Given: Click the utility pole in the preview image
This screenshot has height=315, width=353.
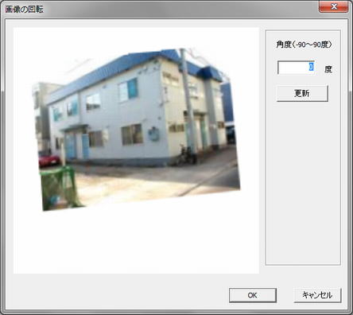Looking at the screenshot, I should 188,101.
